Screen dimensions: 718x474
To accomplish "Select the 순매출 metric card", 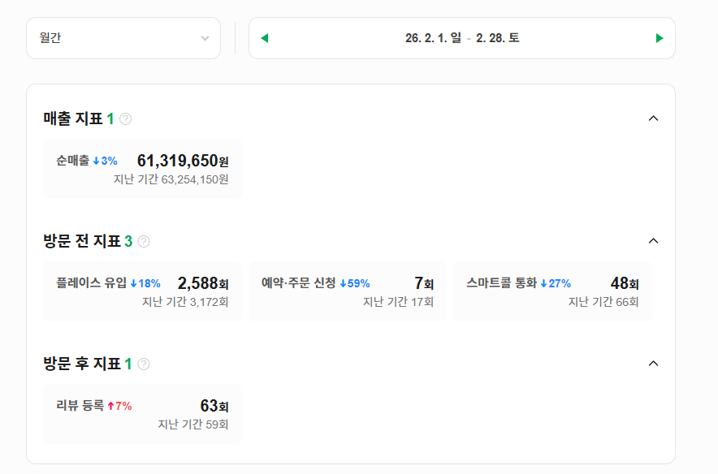I will (x=142, y=169).
